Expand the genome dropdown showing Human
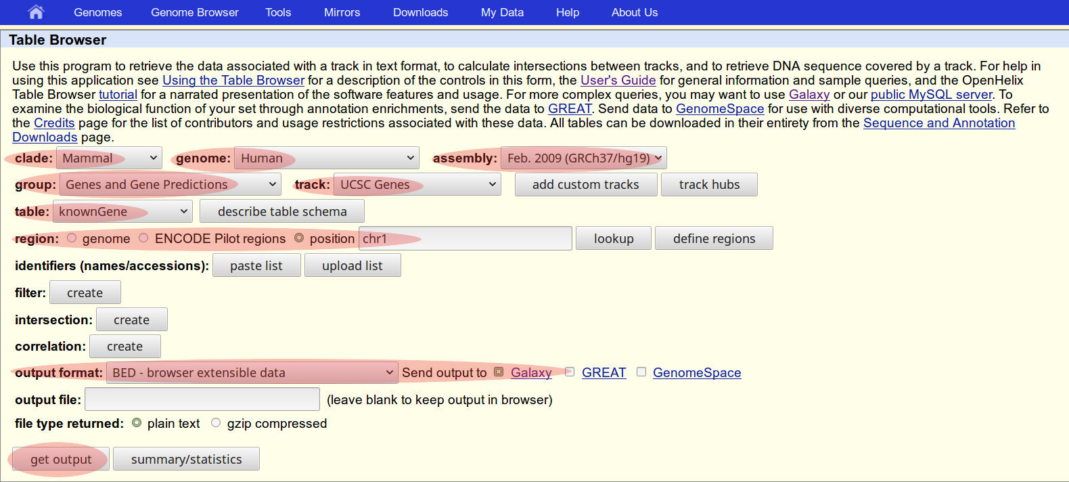The height and width of the screenshot is (482, 1069). 327,158
